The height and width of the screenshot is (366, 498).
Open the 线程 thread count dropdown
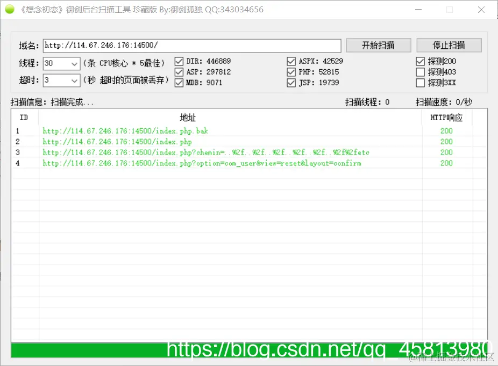coord(74,63)
